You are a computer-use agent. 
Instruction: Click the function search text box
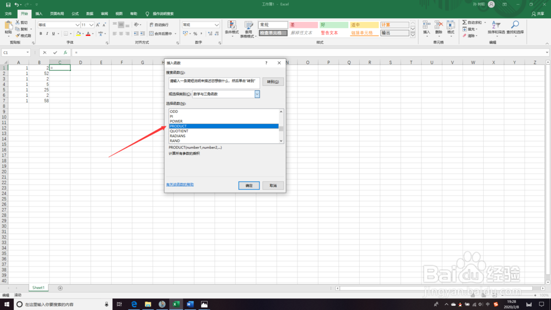tap(214, 83)
